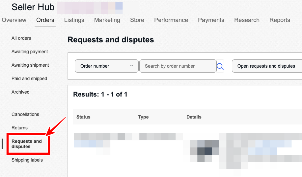This screenshot has height=177, width=302.
Task: Open Archived orders
Action: pyautogui.click(x=20, y=92)
